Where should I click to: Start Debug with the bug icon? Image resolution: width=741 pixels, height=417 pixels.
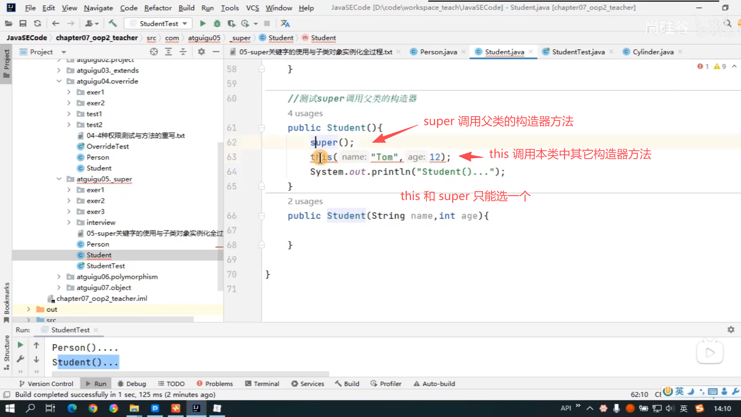click(x=217, y=24)
